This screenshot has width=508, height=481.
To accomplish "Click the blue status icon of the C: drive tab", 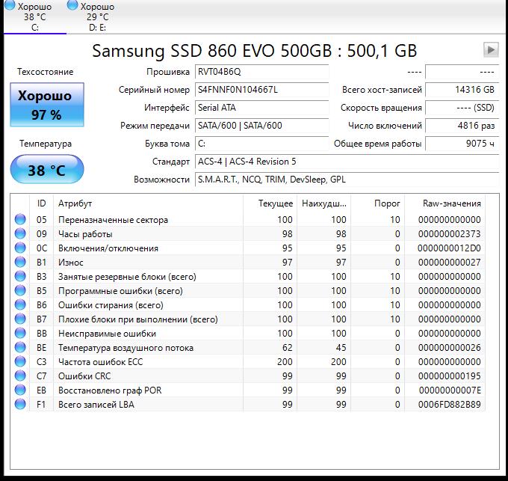I will click(10, 4).
